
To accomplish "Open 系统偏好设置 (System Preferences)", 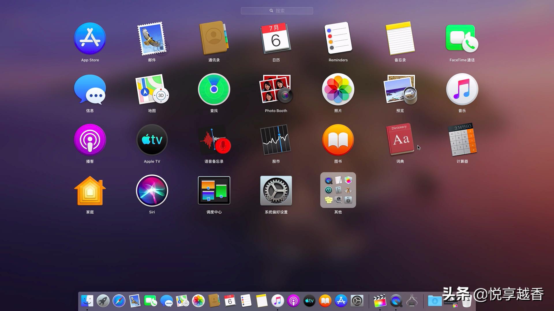I will (x=276, y=190).
